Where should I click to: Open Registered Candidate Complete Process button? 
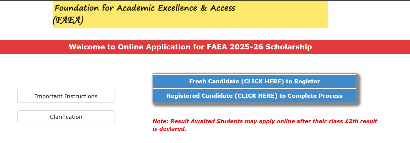[x=254, y=96]
